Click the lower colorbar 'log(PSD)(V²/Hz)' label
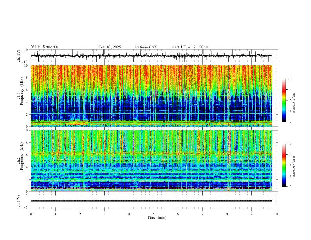The height and width of the screenshot is (240, 311). [x=294, y=167]
